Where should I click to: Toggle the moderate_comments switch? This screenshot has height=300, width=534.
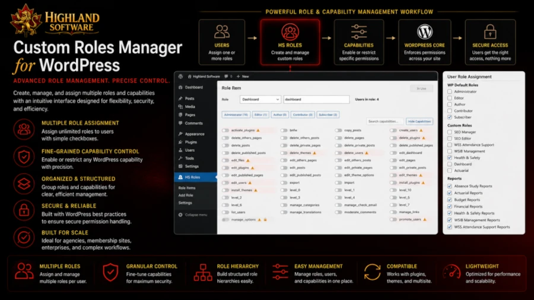338,212
